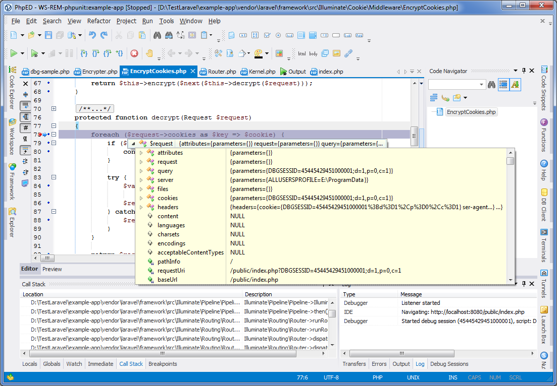Toggle the code folding margin button
The image size is (557, 386).
(x=25, y=116)
